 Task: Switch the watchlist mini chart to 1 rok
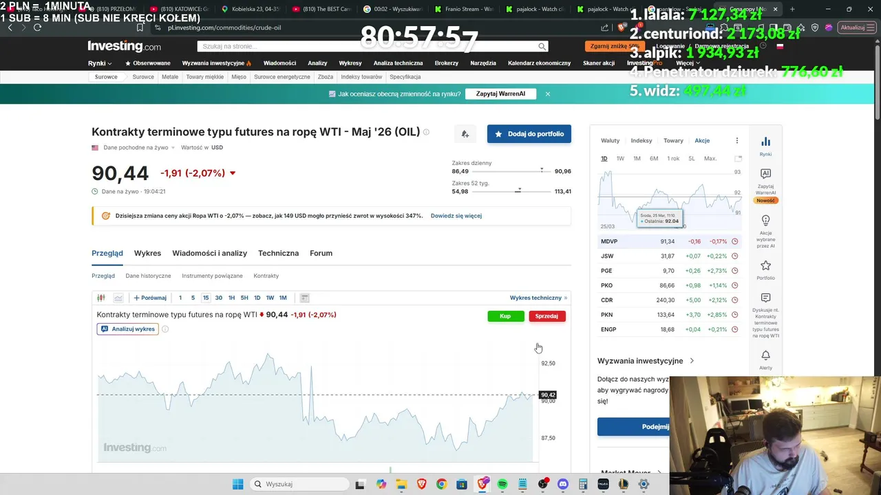point(673,159)
